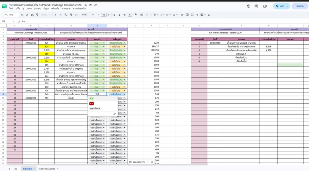Open the ไฟล์ (File) menu
Image resolution: width=309 pixels, height=171 pixels.
[x=11, y=9]
